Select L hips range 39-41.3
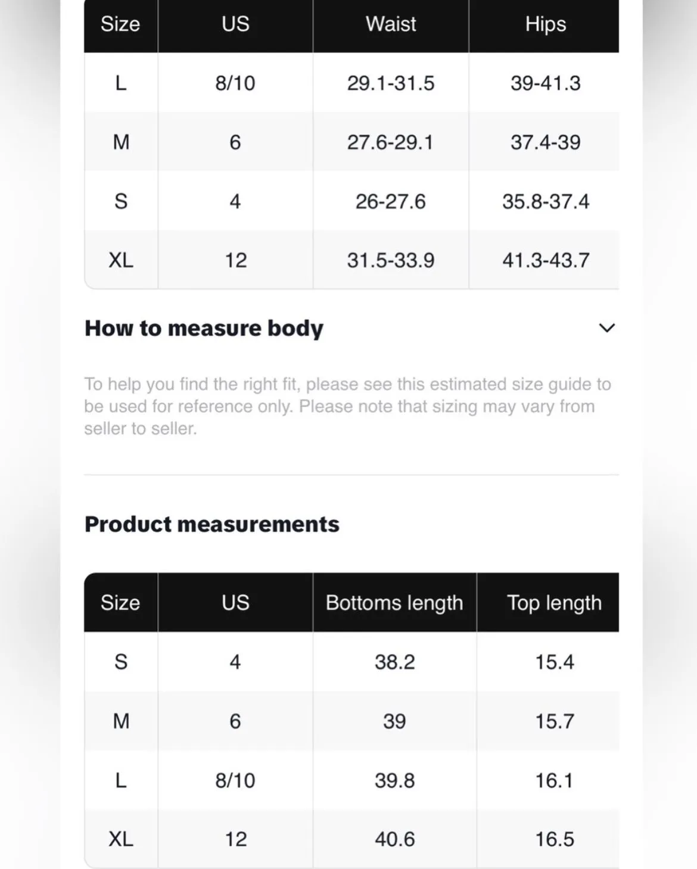 pyautogui.click(x=546, y=83)
